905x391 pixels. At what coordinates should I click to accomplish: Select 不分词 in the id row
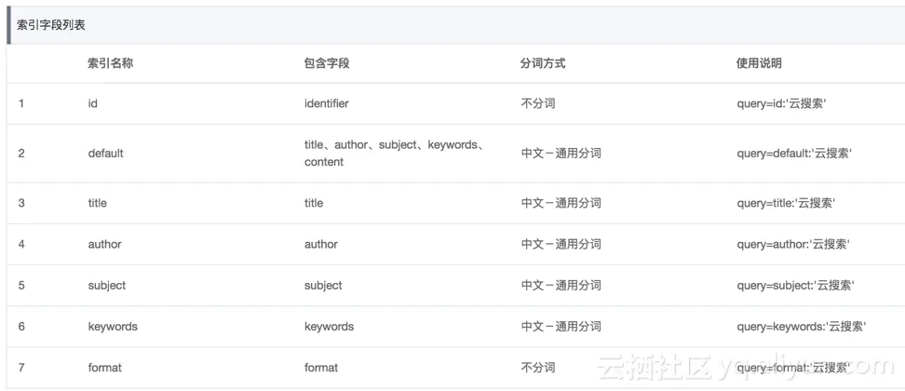pyautogui.click(x=538, y=104)
